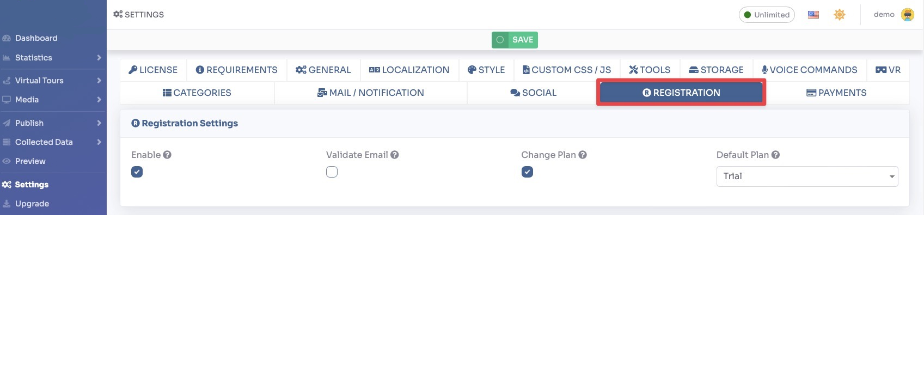Disable the Enable registration checkbox
Image resolution: width=924 pixels, height=366 pixels.
click(x=137, y=172)
